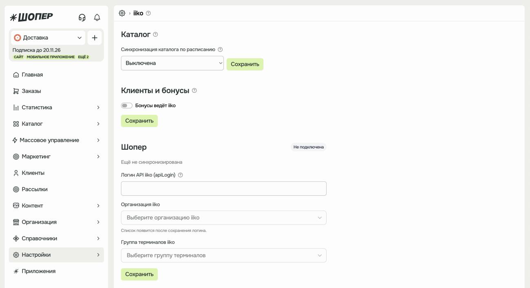530x288 pixels.
Task: Click the ЕЩЁ 2 subscription tag
Action: click(83, 57)
